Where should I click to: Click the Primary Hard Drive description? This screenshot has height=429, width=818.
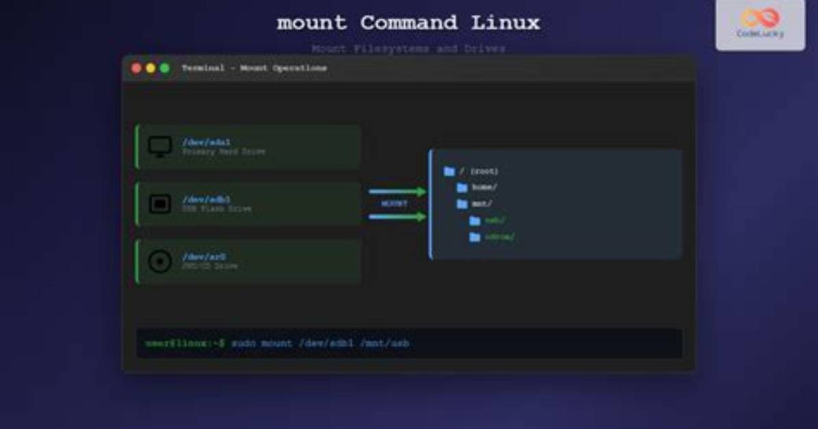[x=223, y=152]
